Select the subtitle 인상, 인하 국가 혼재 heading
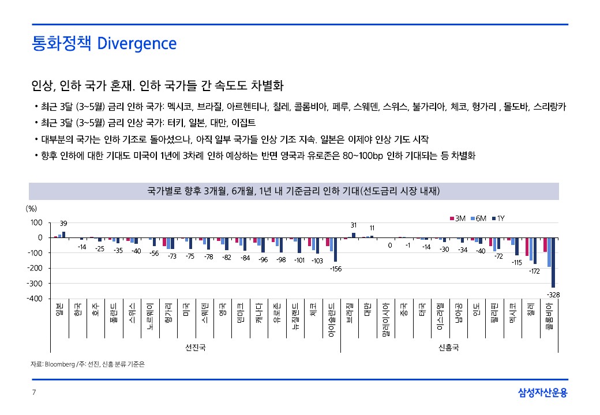600x415 pixels. click(157, 86)
